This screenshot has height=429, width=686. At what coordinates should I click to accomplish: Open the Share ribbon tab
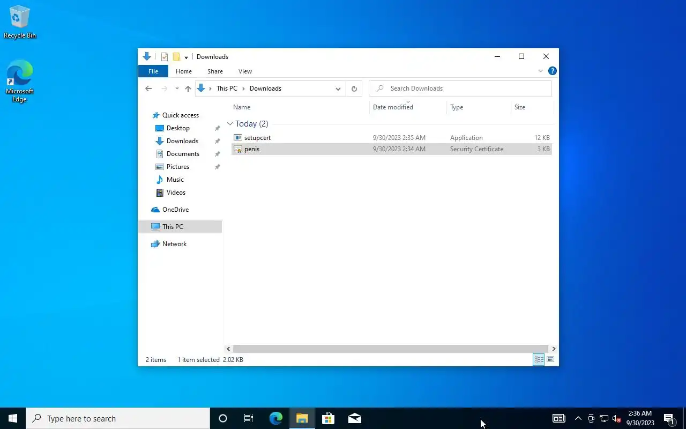tap(215, 71)
